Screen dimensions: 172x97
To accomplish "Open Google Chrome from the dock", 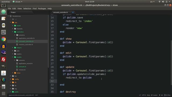I will (3, 39).
